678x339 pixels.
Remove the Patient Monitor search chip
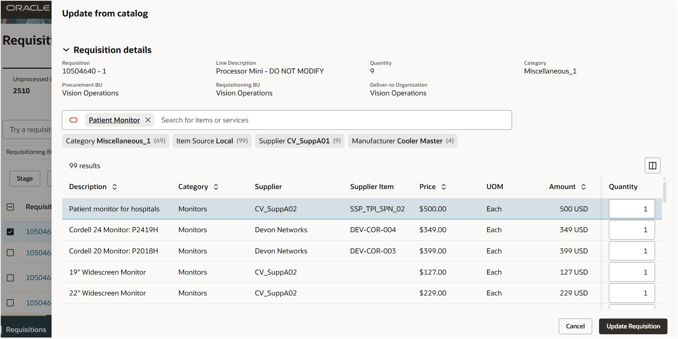pyautogui.click(x=148, y=120)
